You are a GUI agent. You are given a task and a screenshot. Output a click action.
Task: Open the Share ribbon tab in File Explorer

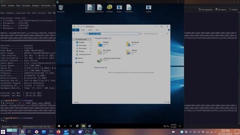[90, 30]
